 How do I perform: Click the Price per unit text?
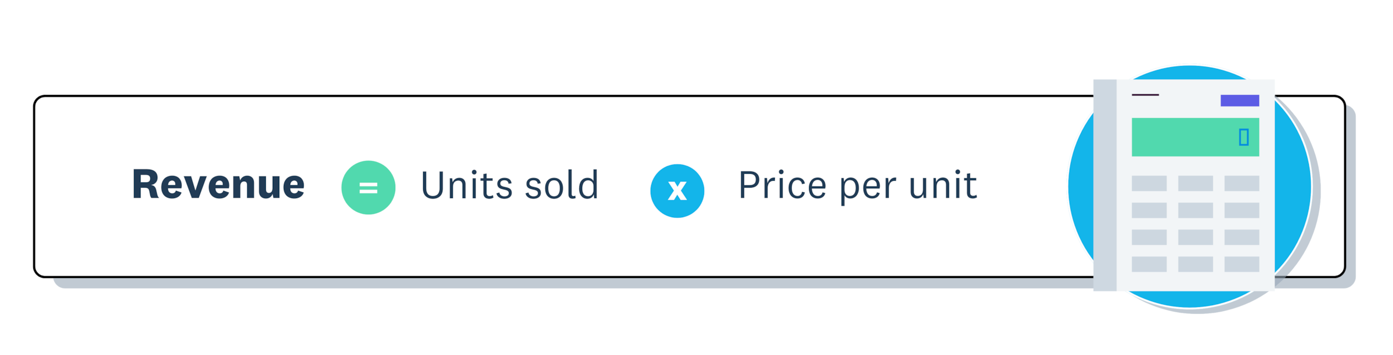tap(857, 186)
